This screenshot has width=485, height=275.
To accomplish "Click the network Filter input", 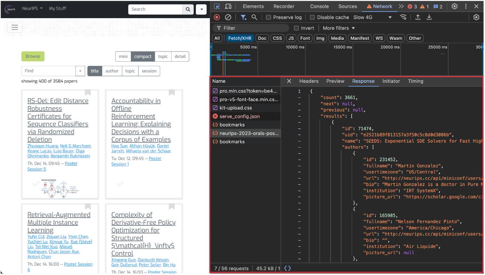I will (251, 28).
